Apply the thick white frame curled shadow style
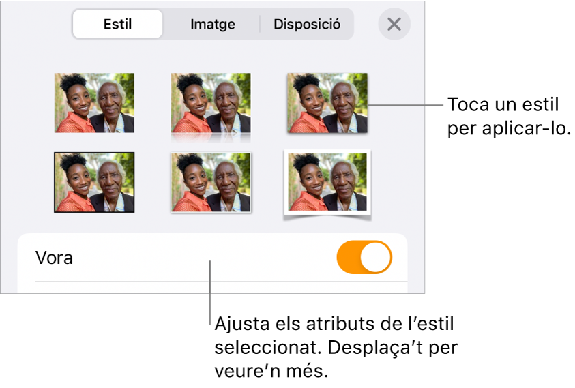Viewport: 575px width, 388px height. [x=327, y=185]
